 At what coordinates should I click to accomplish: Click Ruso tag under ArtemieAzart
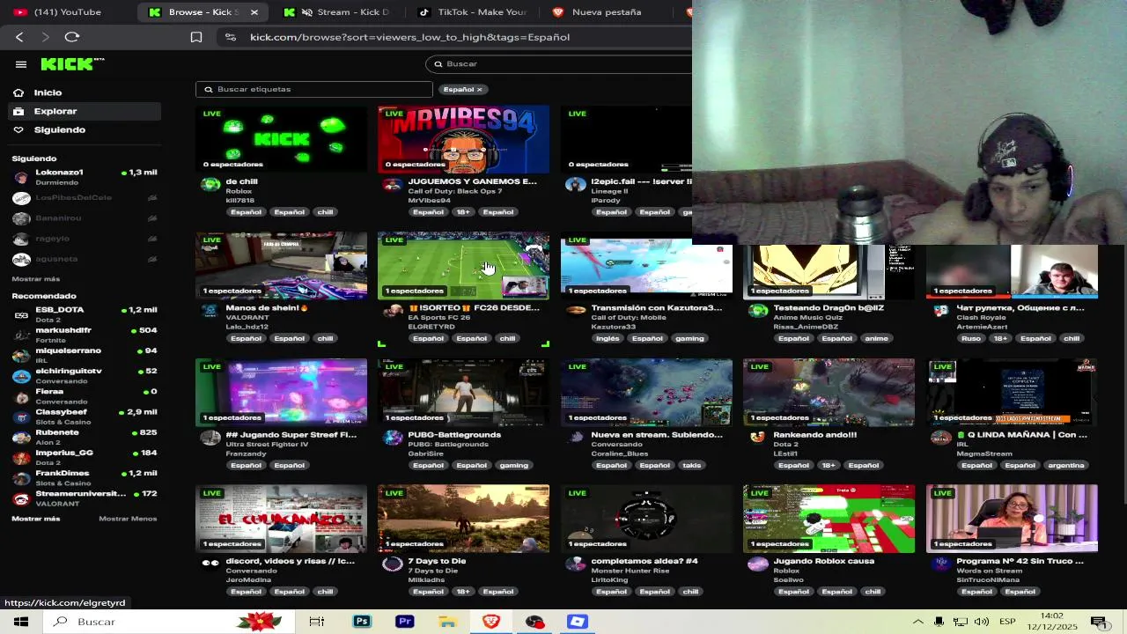pyautogui.click(x=971, y=339)
